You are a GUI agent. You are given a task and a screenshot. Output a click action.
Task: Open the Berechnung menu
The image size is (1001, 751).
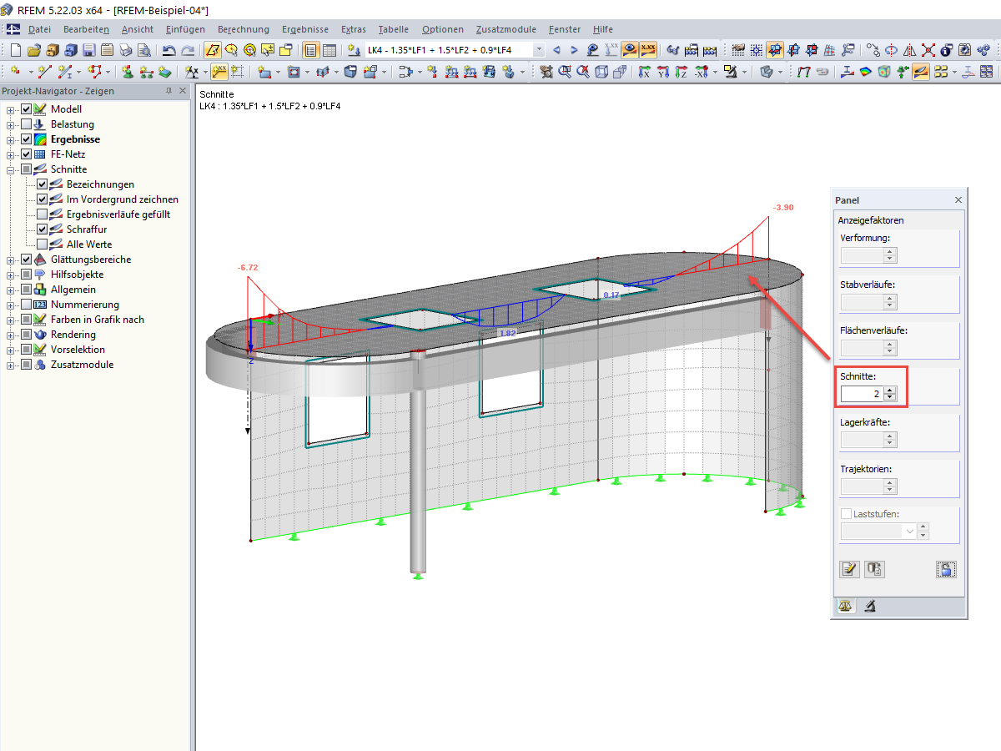[243, 29]
